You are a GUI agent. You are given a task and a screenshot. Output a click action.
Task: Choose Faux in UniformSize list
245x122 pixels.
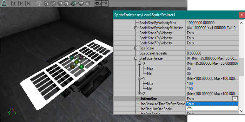pyautogui.click(x=212, y=104)
